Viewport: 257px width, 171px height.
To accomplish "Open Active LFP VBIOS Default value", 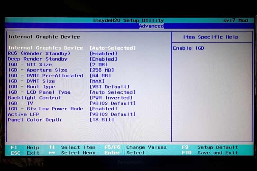I will click(x=113, y=114).
